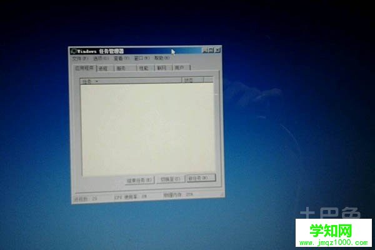Switch to the 性能 Performance tab
Image resolution: width=375 pixels, height=250 pixels.
tap(146, 68)
